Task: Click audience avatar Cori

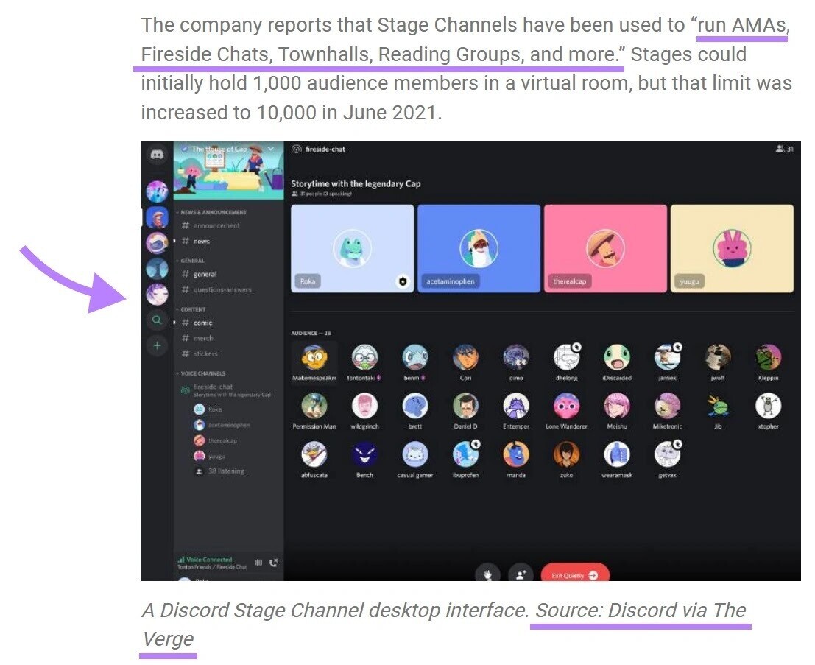Action: click(465, 357)
